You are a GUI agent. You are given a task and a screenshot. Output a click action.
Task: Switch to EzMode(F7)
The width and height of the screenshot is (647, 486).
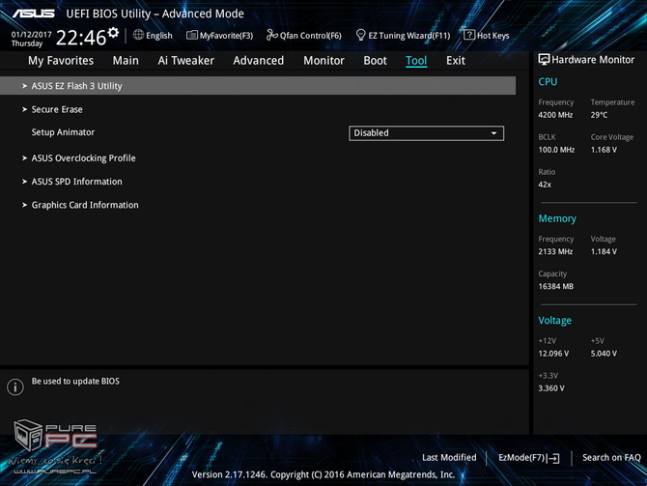coord(529,458)
